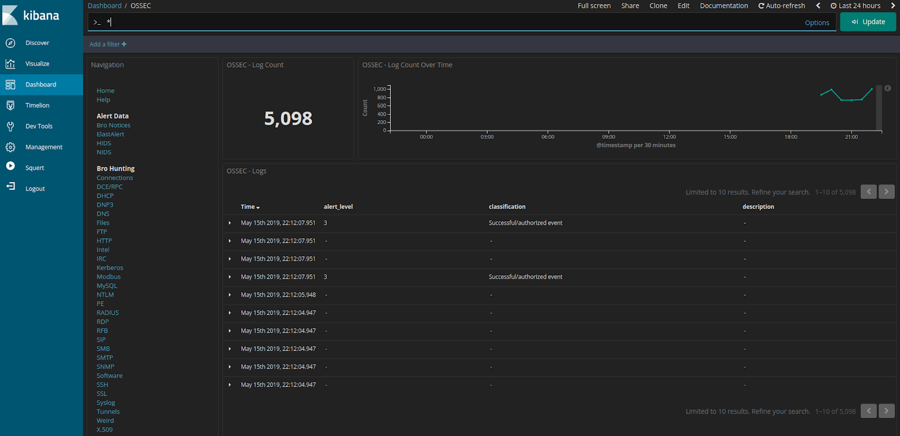Expand last log row in table
Screen dimensions: 900x436
tap(229, 385)
